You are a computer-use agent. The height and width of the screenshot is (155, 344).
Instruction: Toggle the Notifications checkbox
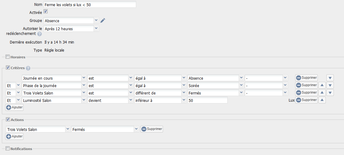pos(8,149)
